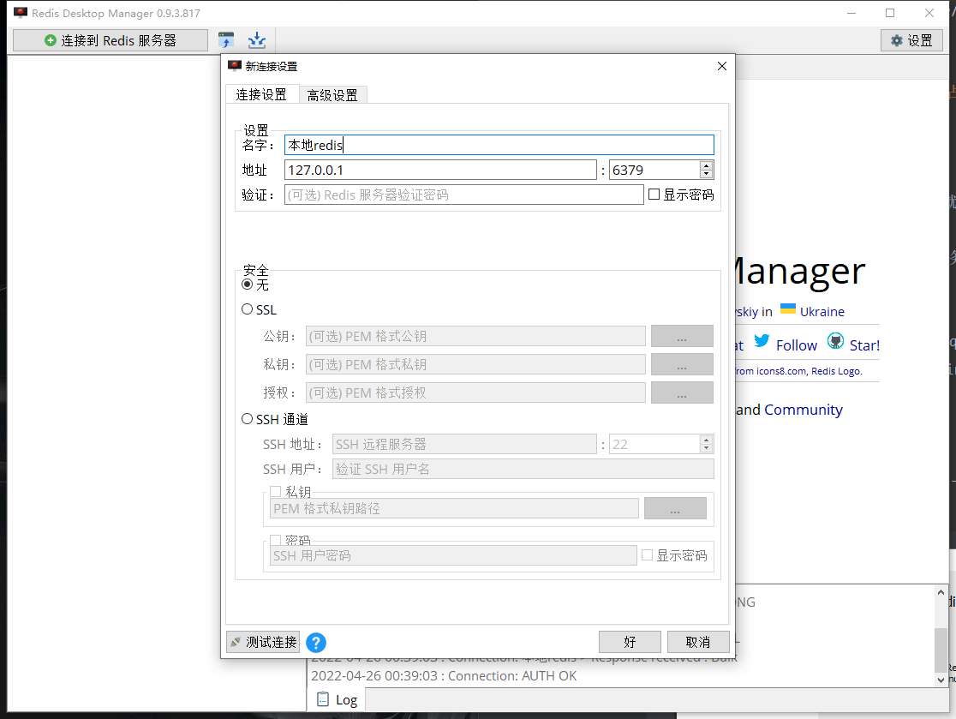The width and height of the screenshot is (956, 719).
Task: Switch to the 高级设置 tab
Action: [x=332, y=95]
